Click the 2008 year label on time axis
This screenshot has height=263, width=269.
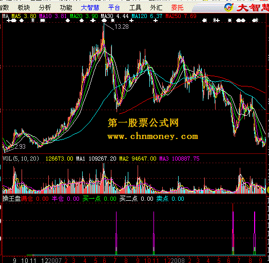(x=178, y=260)
